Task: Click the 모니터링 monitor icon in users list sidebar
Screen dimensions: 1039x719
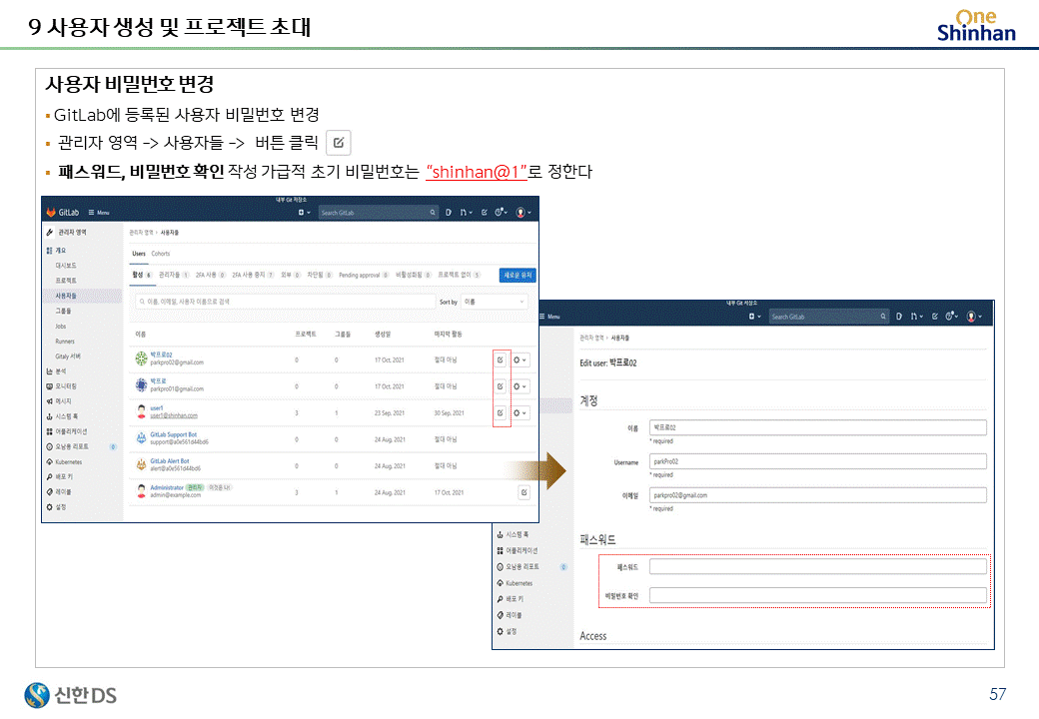Action: pyautogui.click(x=50, y=386)
